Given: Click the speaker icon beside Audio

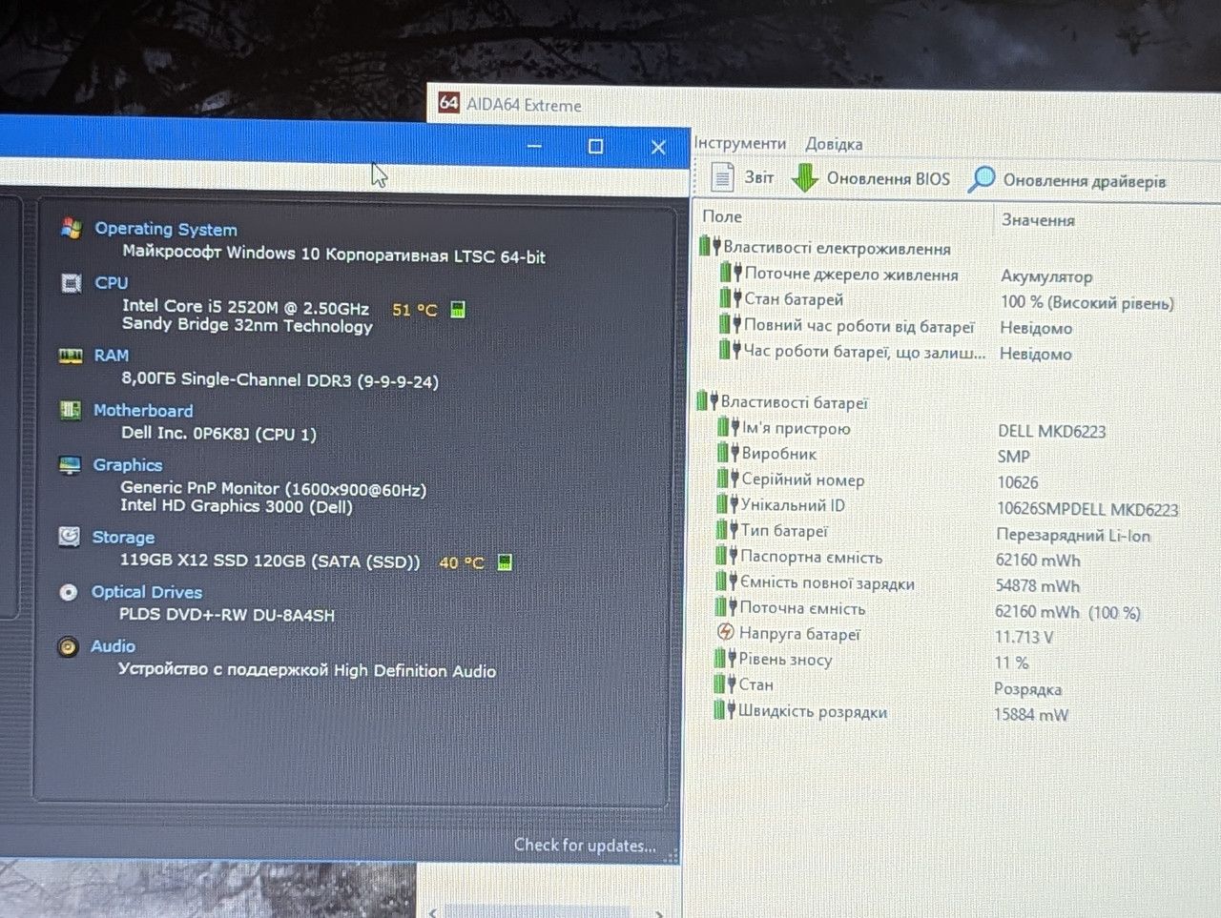Looking at the screenshot, I should tap(68, 647).
